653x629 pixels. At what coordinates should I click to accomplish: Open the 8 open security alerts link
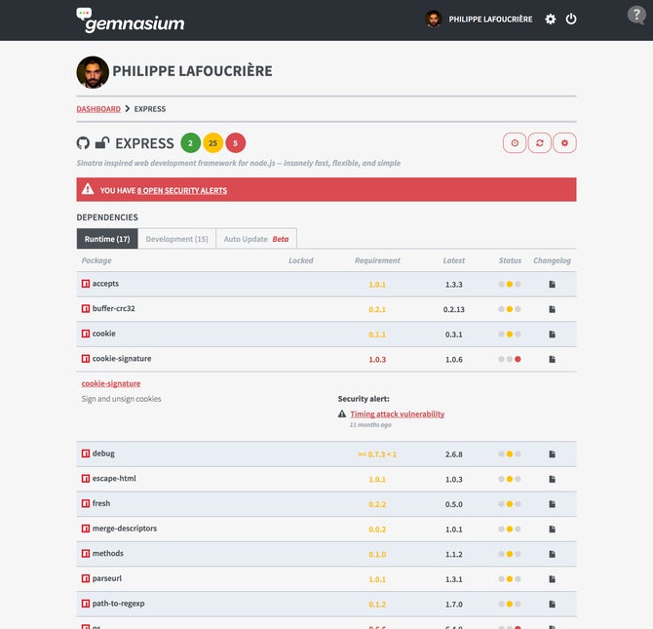(x=182, y=190)
